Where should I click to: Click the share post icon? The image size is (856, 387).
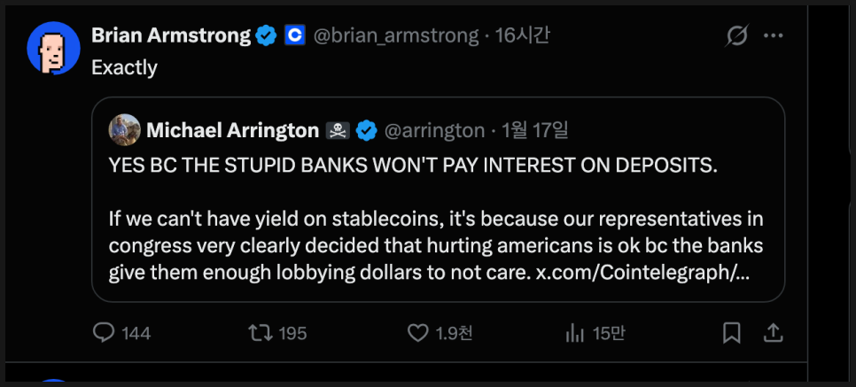pyautogui.click(x=773, y=333)
